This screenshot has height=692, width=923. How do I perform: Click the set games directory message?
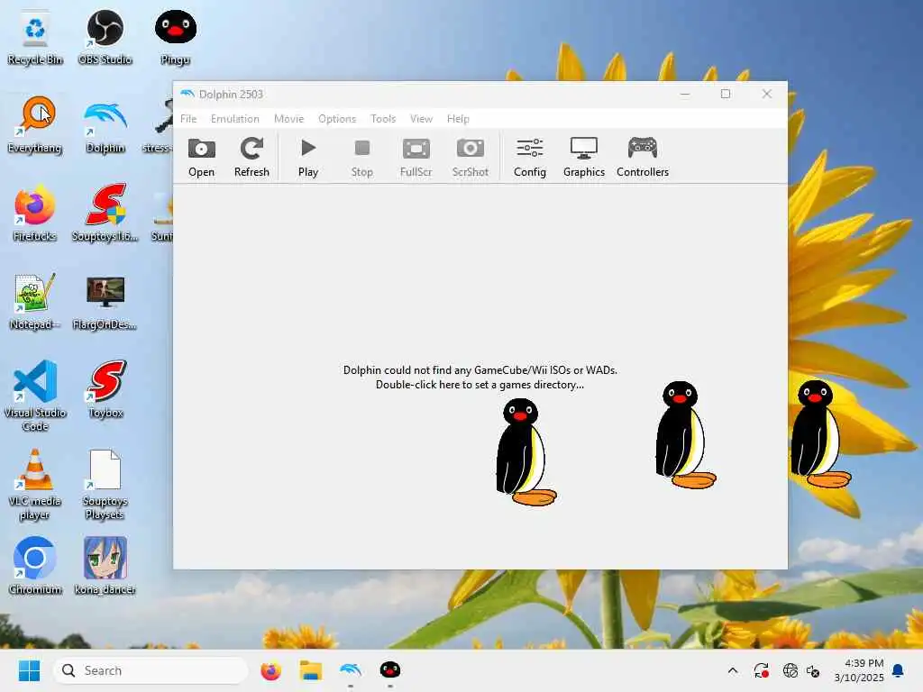pos(480,378)
